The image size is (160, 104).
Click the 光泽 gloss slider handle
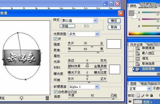coord(87,64)
